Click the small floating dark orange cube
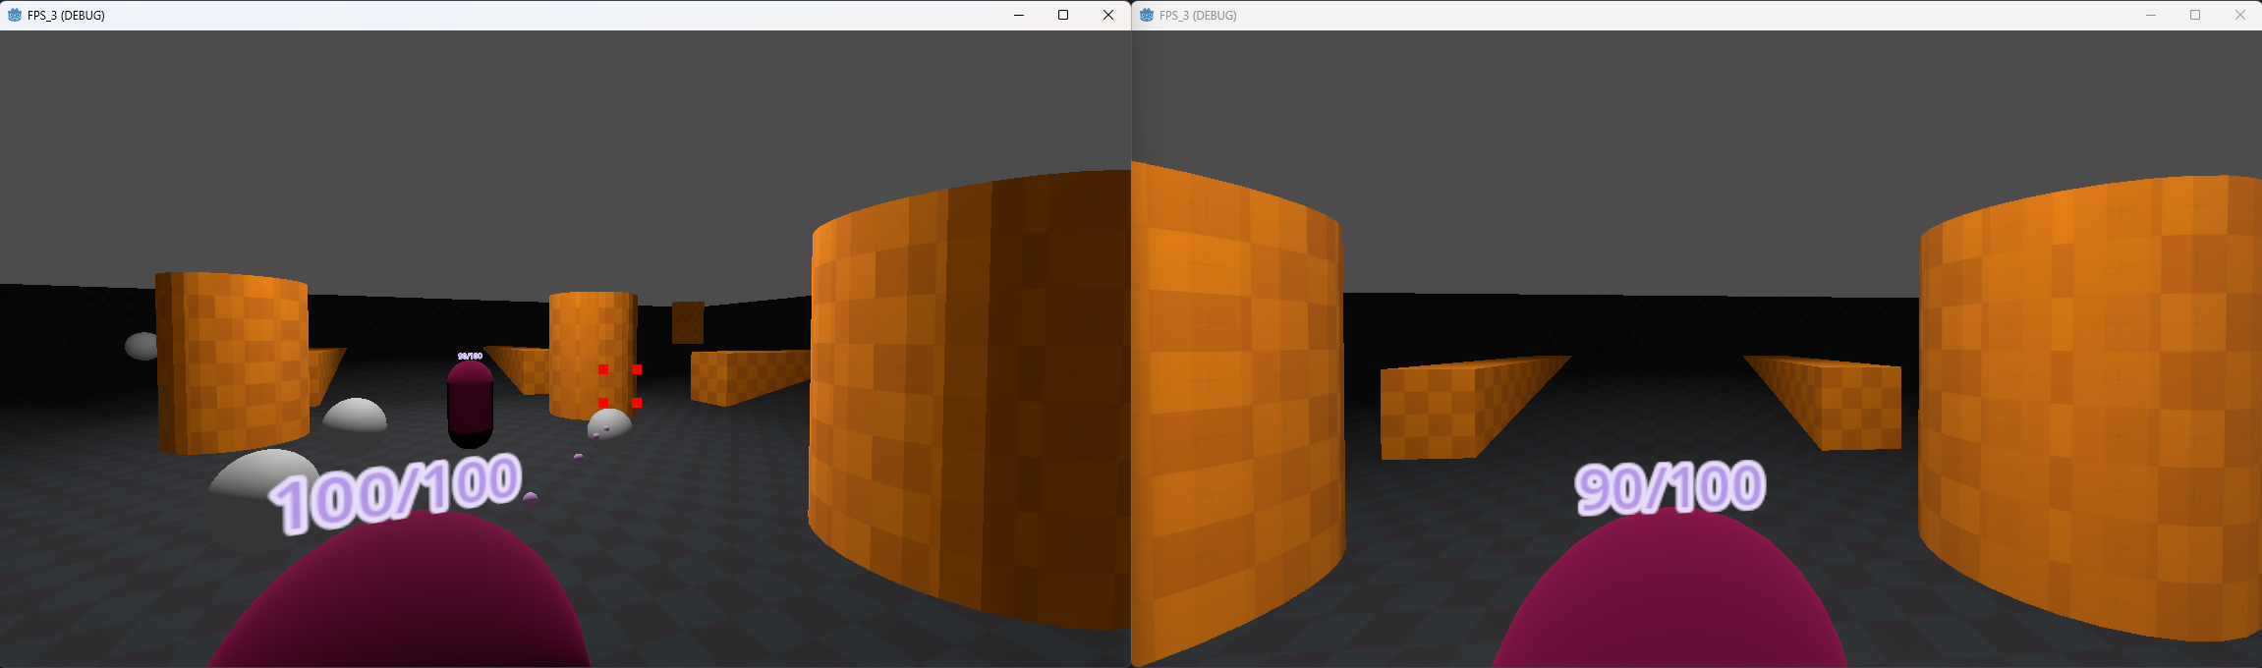2262x668 pixels. tap(688, 322)
